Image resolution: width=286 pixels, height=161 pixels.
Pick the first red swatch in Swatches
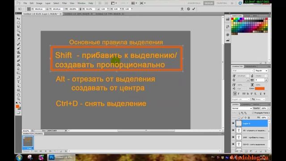(232, 19)
